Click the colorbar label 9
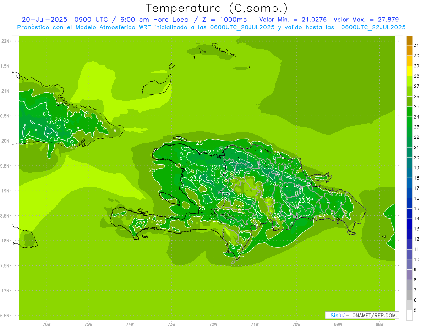426x329 pixels. click(415, 270)
